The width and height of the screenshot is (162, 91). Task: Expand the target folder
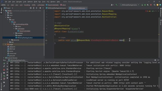[x=6, y=44]
